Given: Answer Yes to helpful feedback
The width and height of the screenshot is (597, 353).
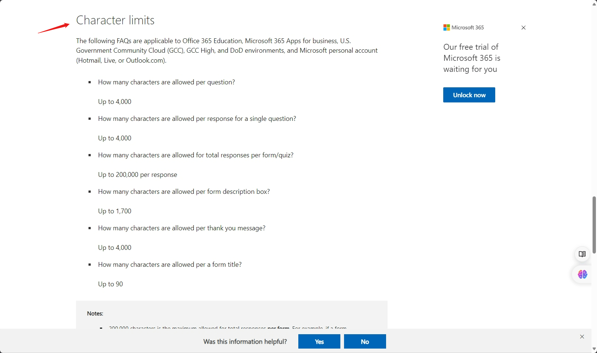Looking at the screenshot, I should 319,342.
